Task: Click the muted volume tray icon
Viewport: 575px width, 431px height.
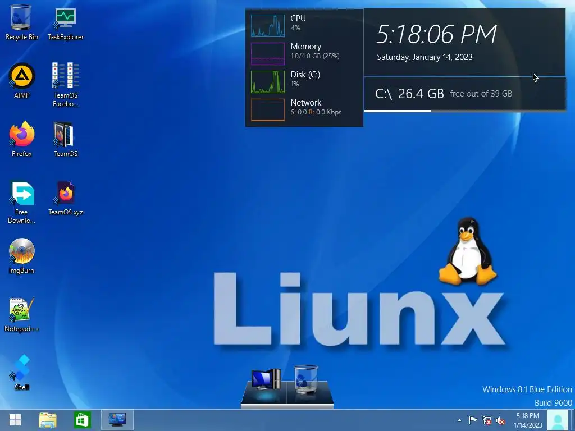Action: [500, 420]
